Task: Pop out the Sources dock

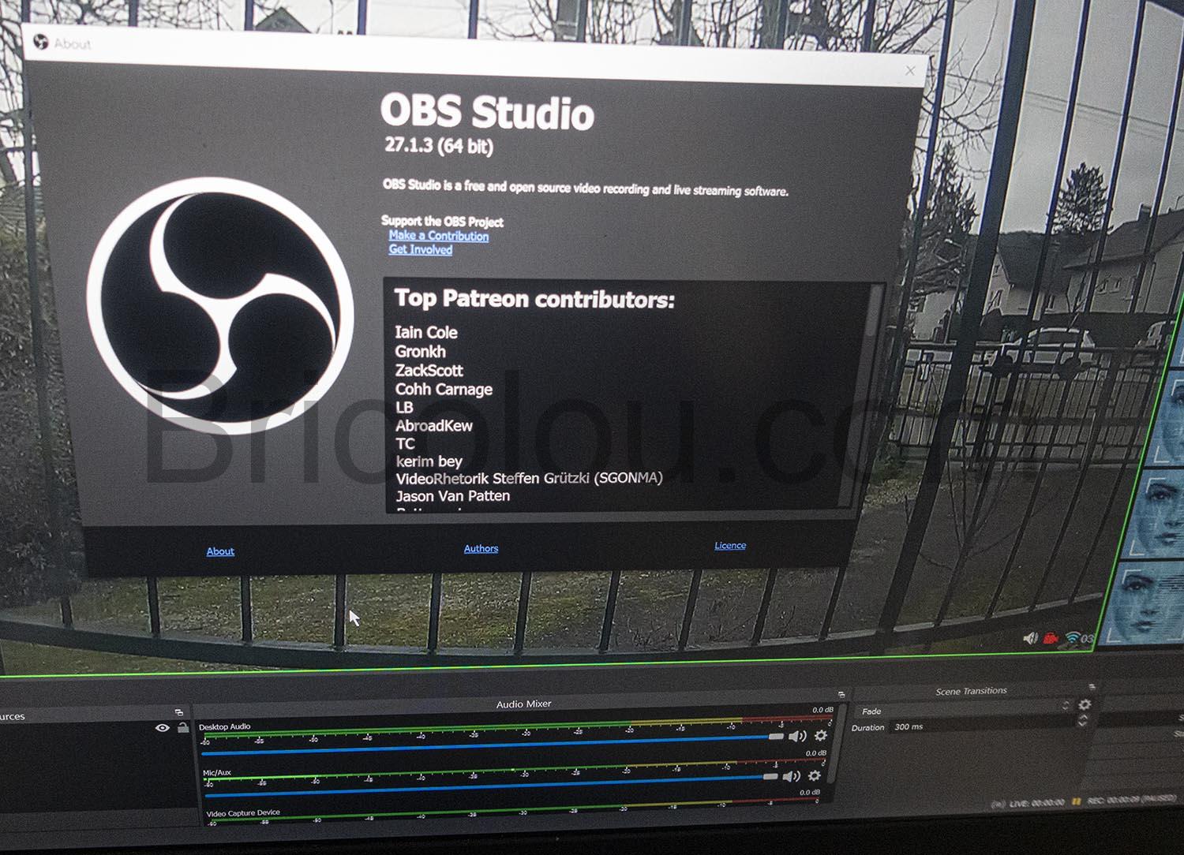Action: tap(179, 712)
